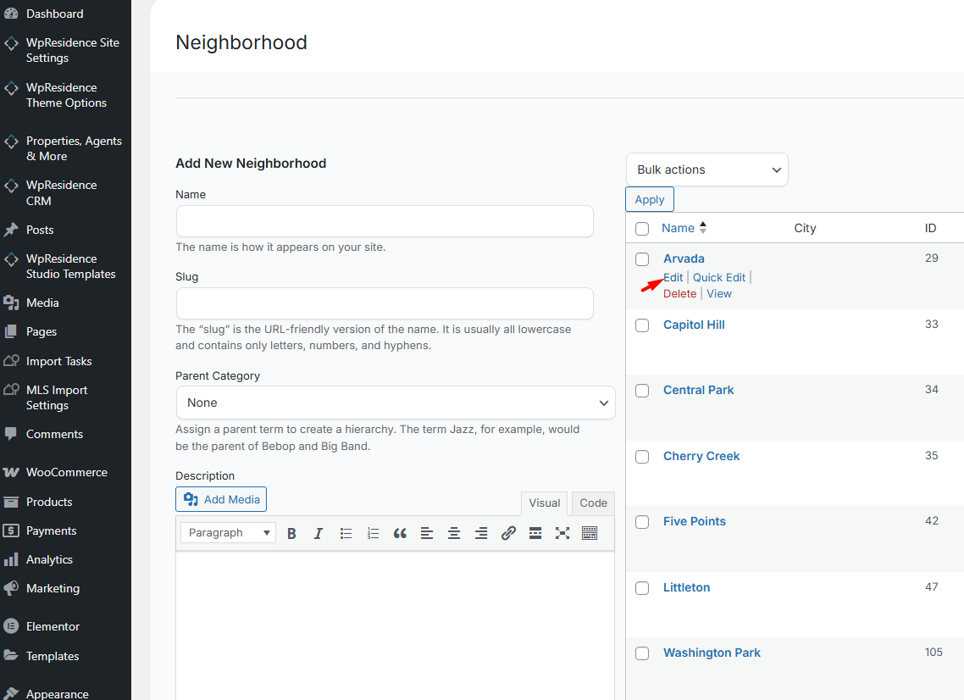The width and height of the screenshot is (964, 700).
Task: Click the Insert link icon
Action: pos(508,533)
